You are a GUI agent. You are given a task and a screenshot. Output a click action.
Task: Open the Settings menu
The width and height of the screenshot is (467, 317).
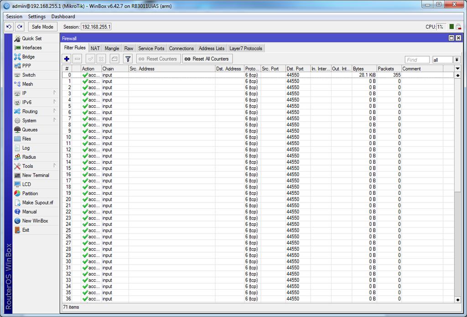[37, 17]
